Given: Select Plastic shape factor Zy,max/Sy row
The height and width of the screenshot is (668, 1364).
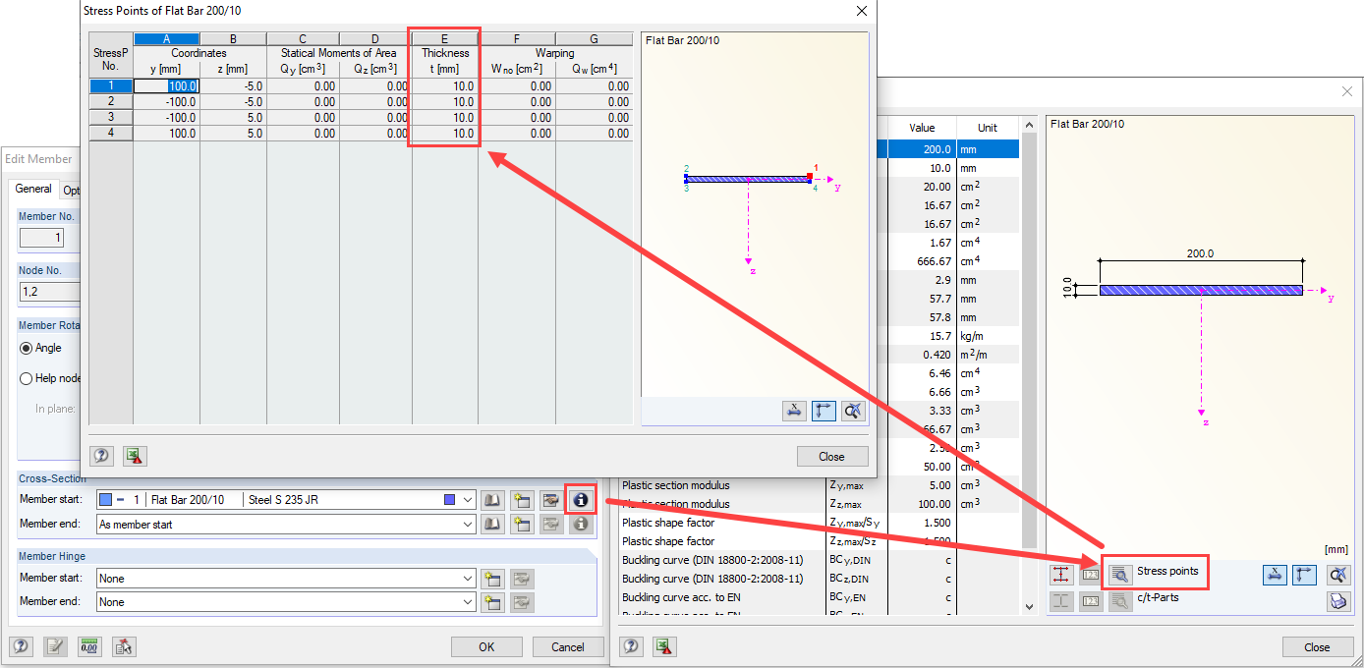Looking at the screenshot, I should click(821, 523).
